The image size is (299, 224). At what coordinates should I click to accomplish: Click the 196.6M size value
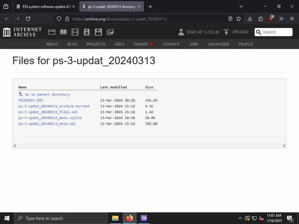coord(151,100)
